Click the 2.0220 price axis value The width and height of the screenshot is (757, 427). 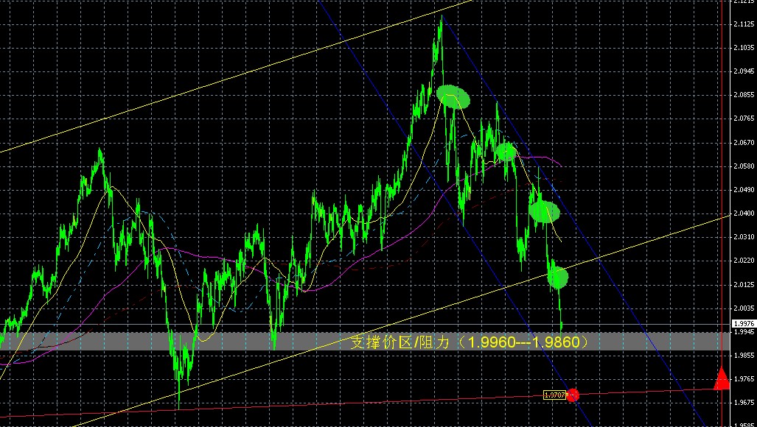744,261
